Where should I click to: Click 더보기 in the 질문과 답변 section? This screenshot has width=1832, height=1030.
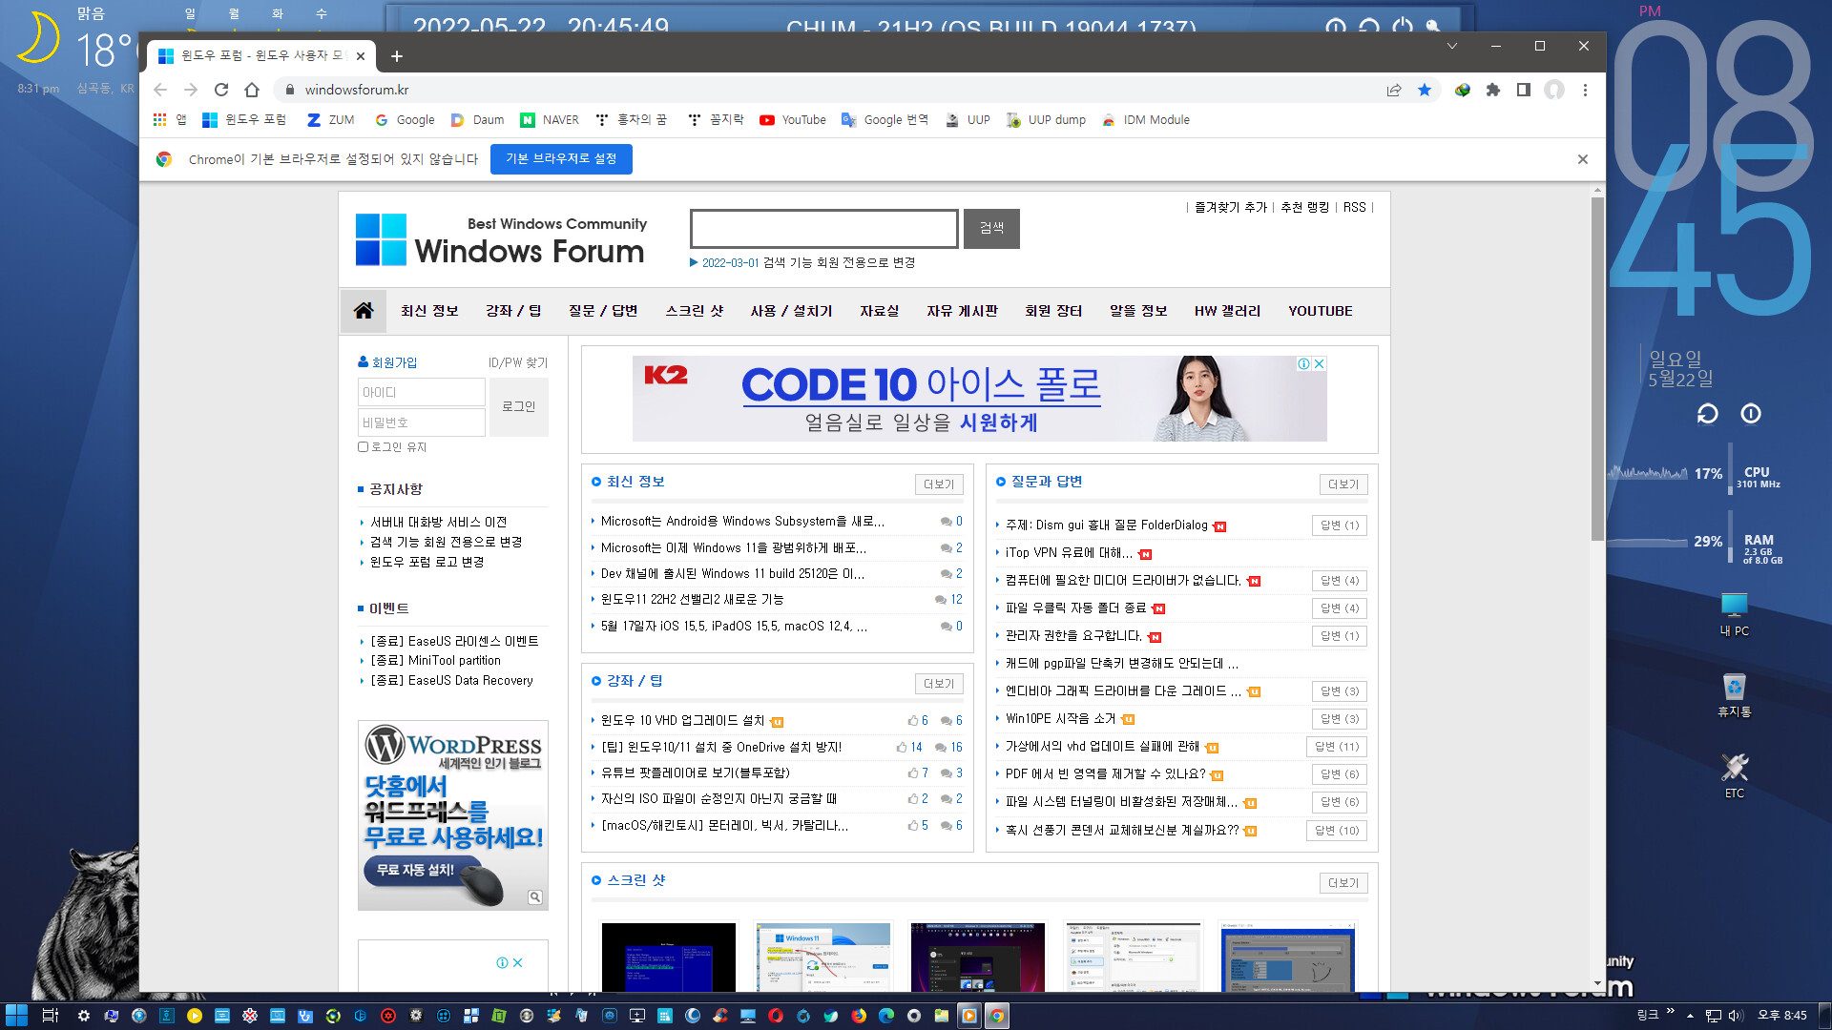pos(1343,484)
